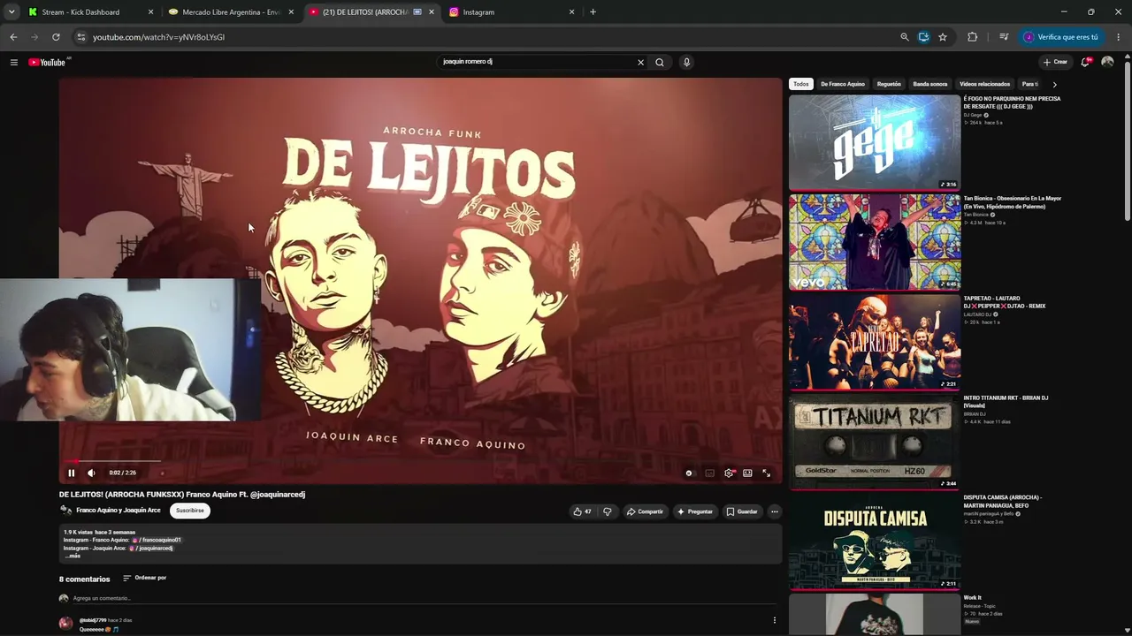Image resolution: width=1132 pixels, height=636 pixels.
Task: Open the video player settings gear
Action: point(729,473)
